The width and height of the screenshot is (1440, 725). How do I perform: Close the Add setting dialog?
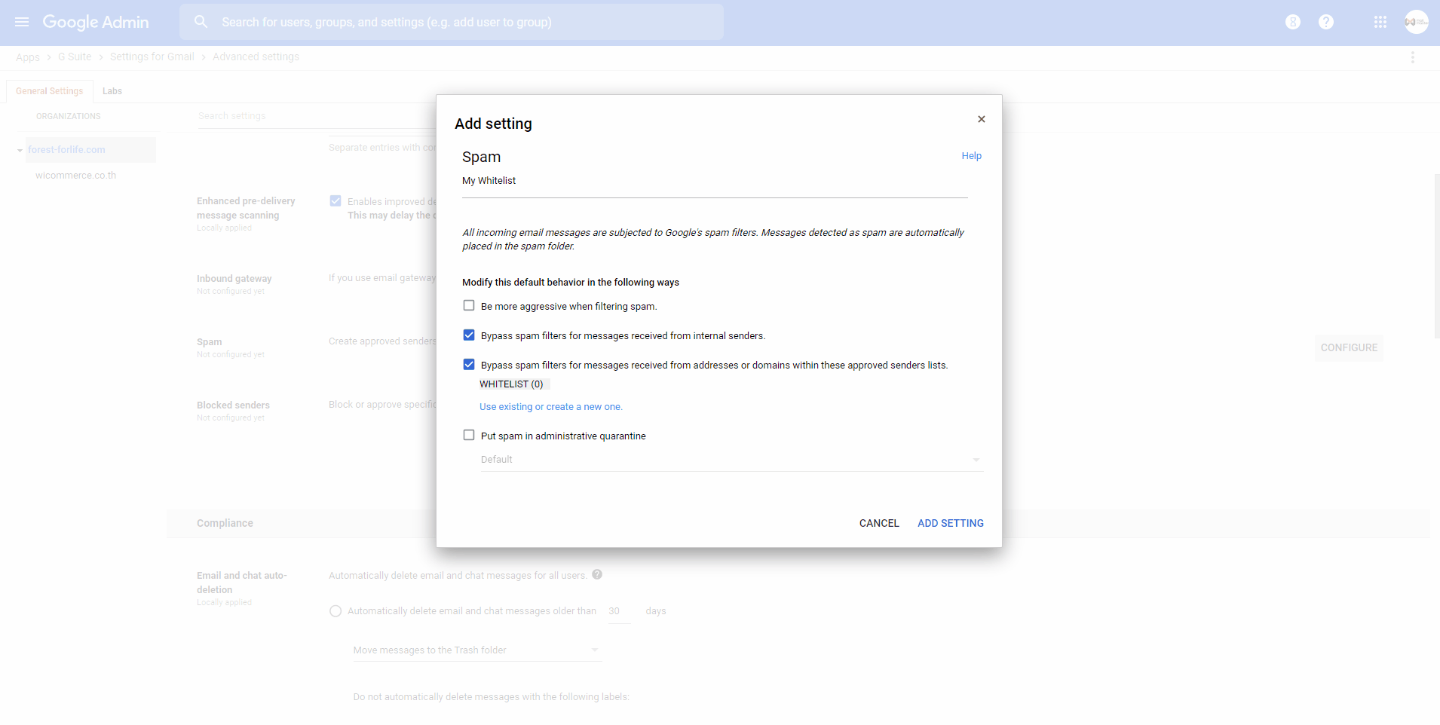tap(982, 119)
